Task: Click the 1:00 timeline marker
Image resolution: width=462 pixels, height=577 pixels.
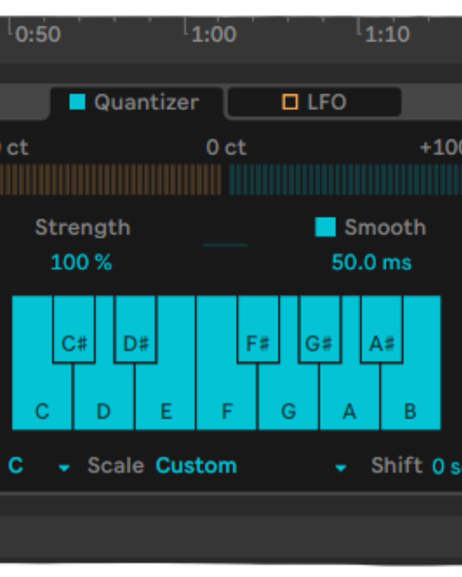Action: (x=213, y=34)
